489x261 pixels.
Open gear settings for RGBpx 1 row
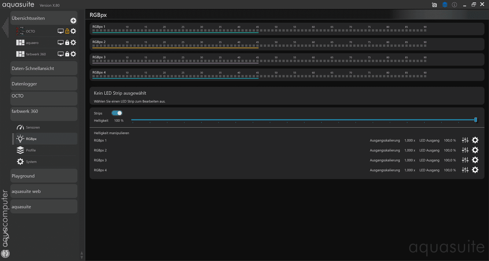(x=475, y=140)
